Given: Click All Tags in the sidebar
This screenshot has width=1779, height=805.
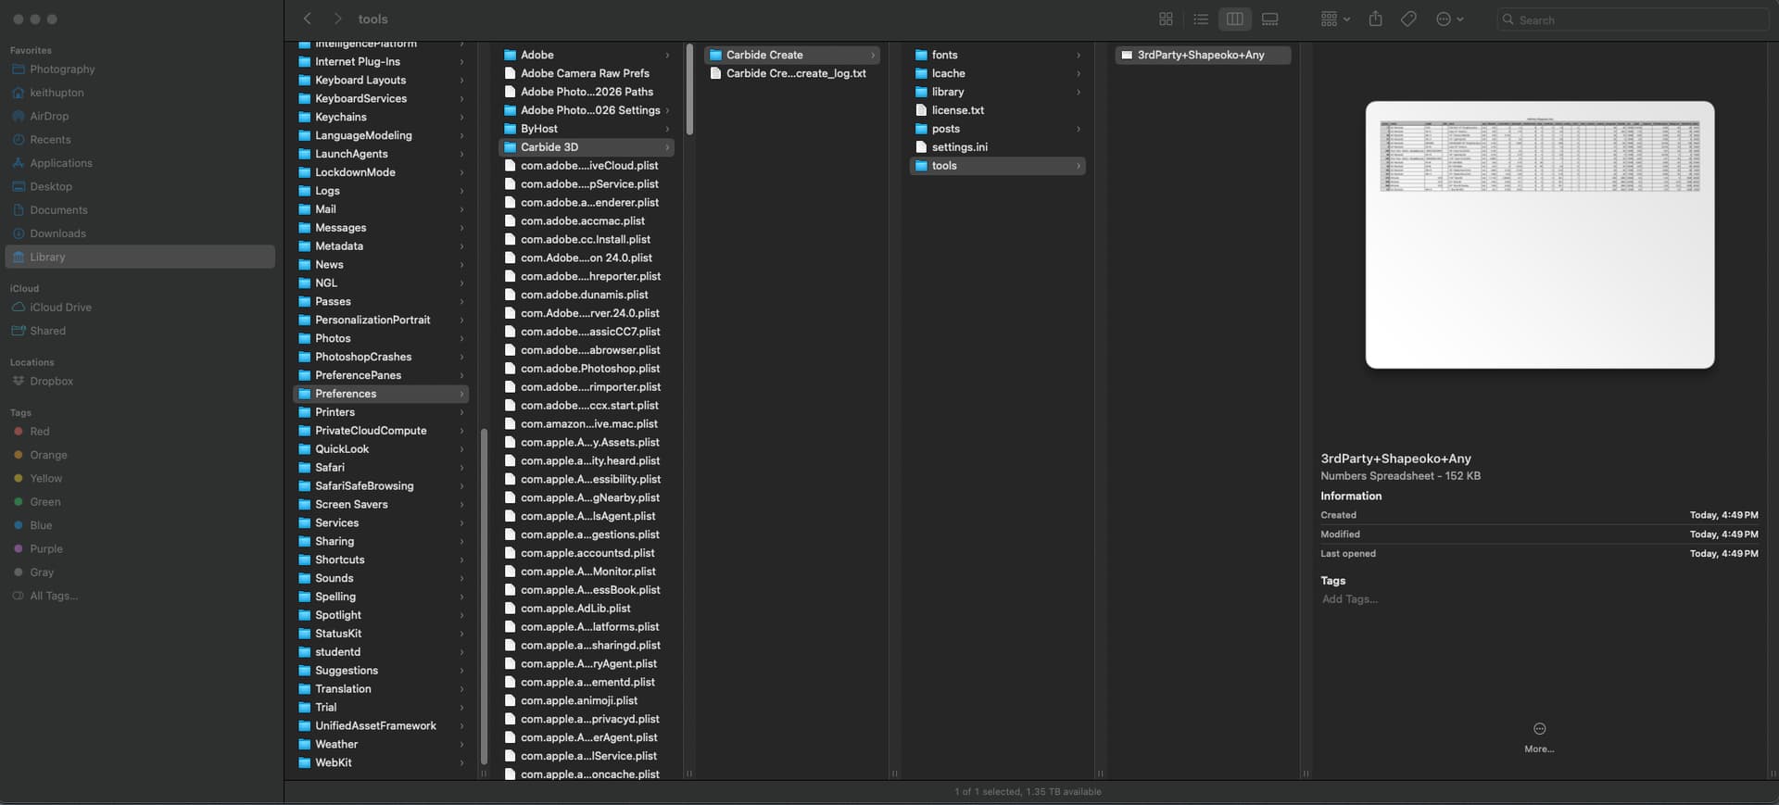Looking at the screenshot, I should click(53, 597).
